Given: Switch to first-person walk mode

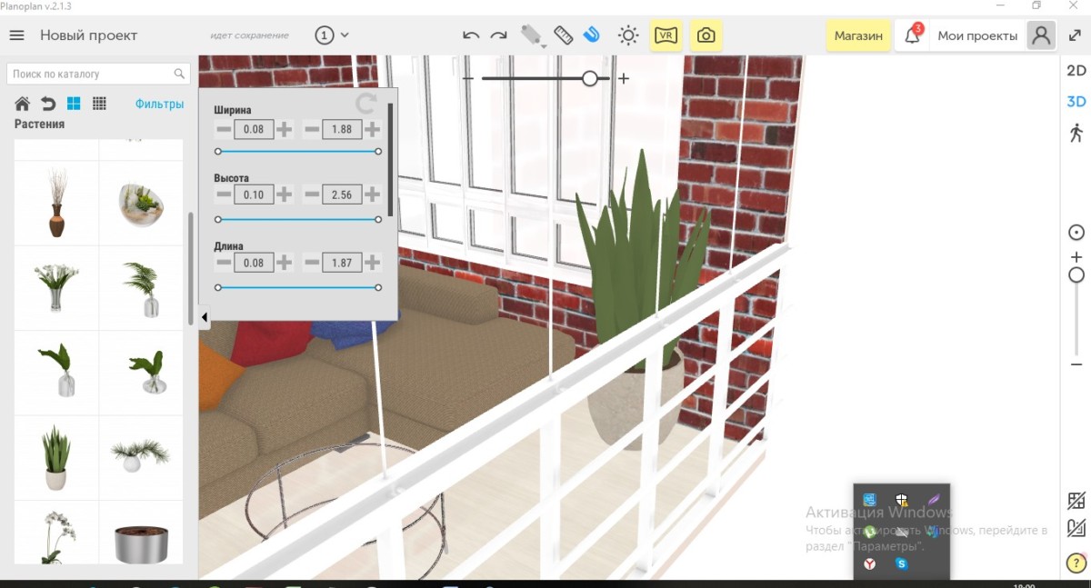Looking at the screenshot, I should pos(1076,134).
